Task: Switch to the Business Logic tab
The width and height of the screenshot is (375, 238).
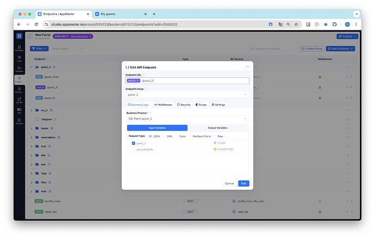Action: pyautogui.click(x=138, y=105)
